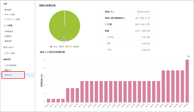This screenshot has height=112, width=194.
Task: Select the 06/03 usage bar
Action: [163, 86]
